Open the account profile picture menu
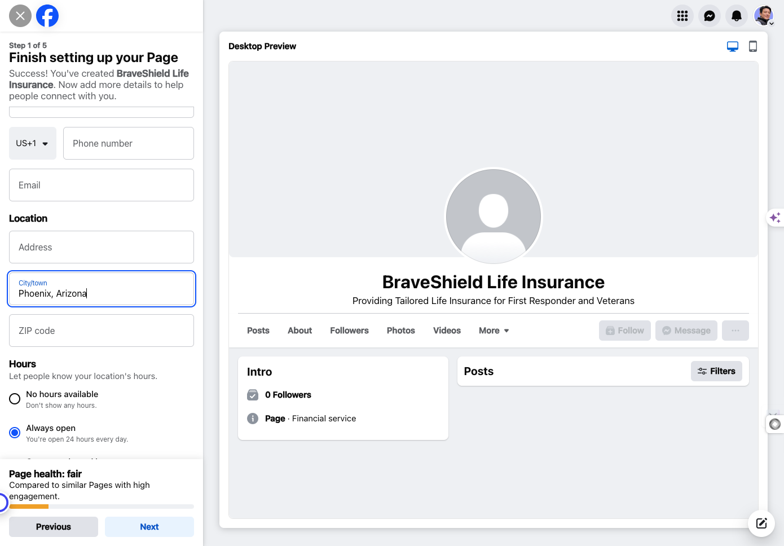Image resolution: width=784 pixels, height=546 pixels. point(764,16)
